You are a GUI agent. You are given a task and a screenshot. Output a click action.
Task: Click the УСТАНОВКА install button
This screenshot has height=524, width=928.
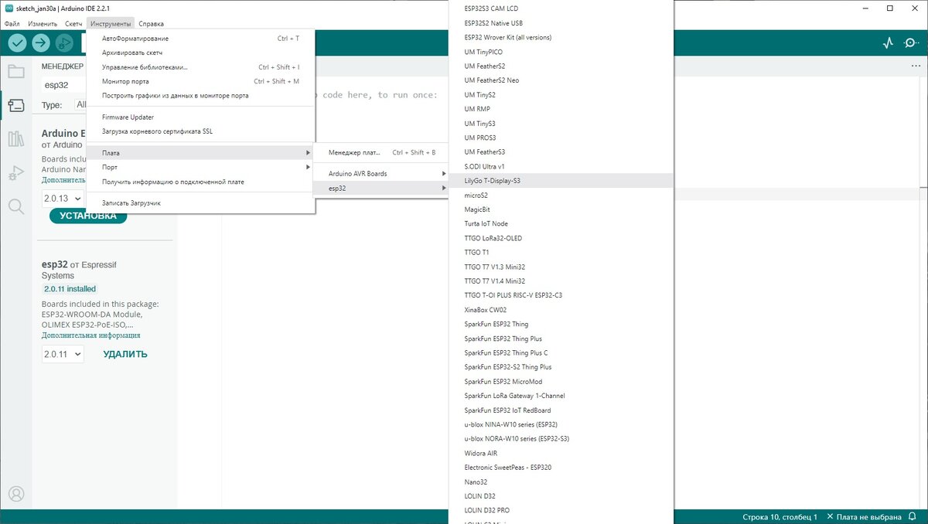click(x=88, y=216)
